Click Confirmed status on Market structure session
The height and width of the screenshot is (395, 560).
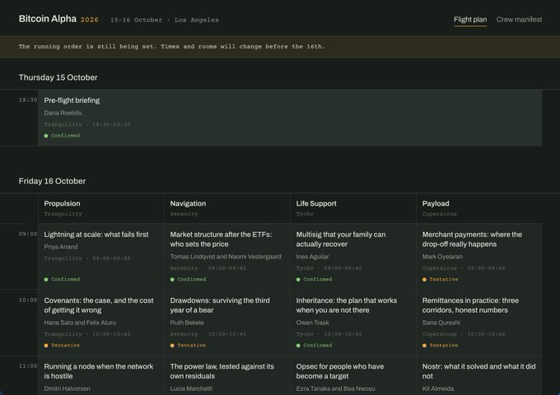[189, 280]
